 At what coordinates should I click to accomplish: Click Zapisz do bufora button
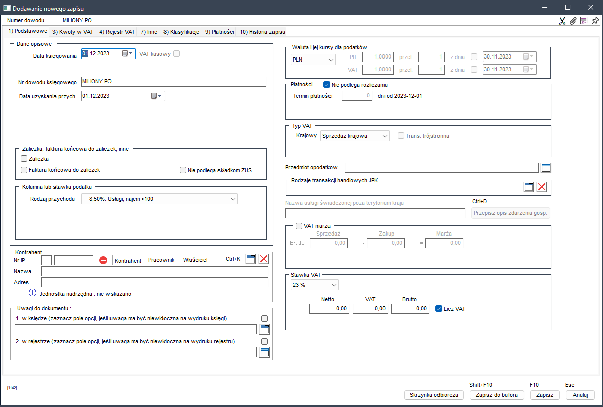pos(497,395)
